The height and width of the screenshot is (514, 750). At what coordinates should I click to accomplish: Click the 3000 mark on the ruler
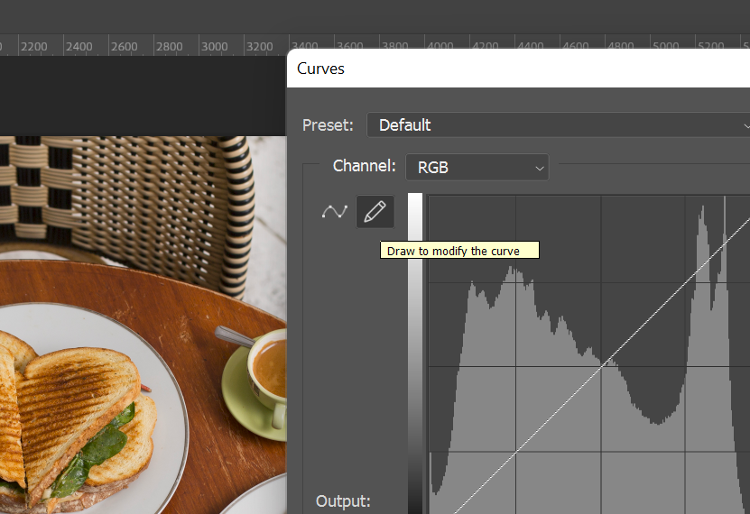point(214,47)
